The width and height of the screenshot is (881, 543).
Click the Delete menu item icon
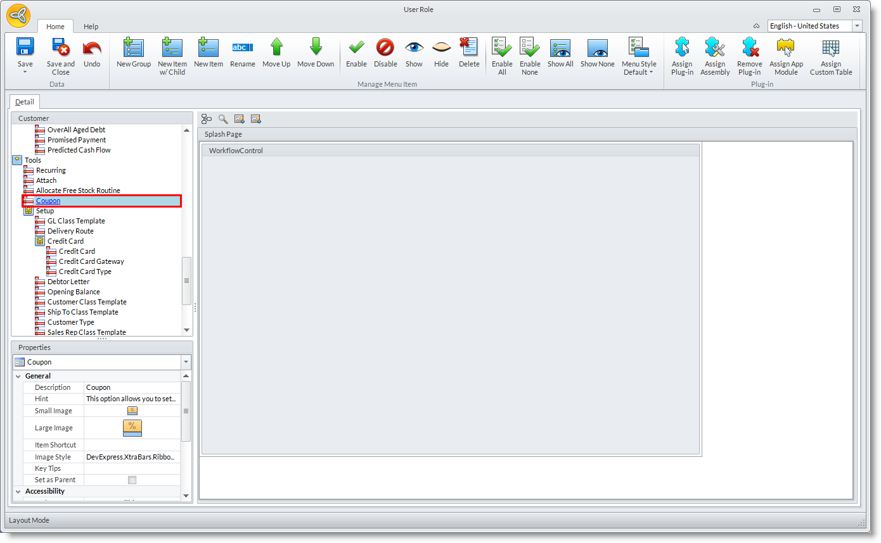click(469, 48)
